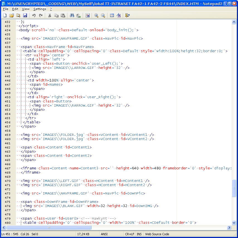The image size is (238, 238).
Task: Click 'RARROW.GIF' image source text
Action: (x=83, y=105)
